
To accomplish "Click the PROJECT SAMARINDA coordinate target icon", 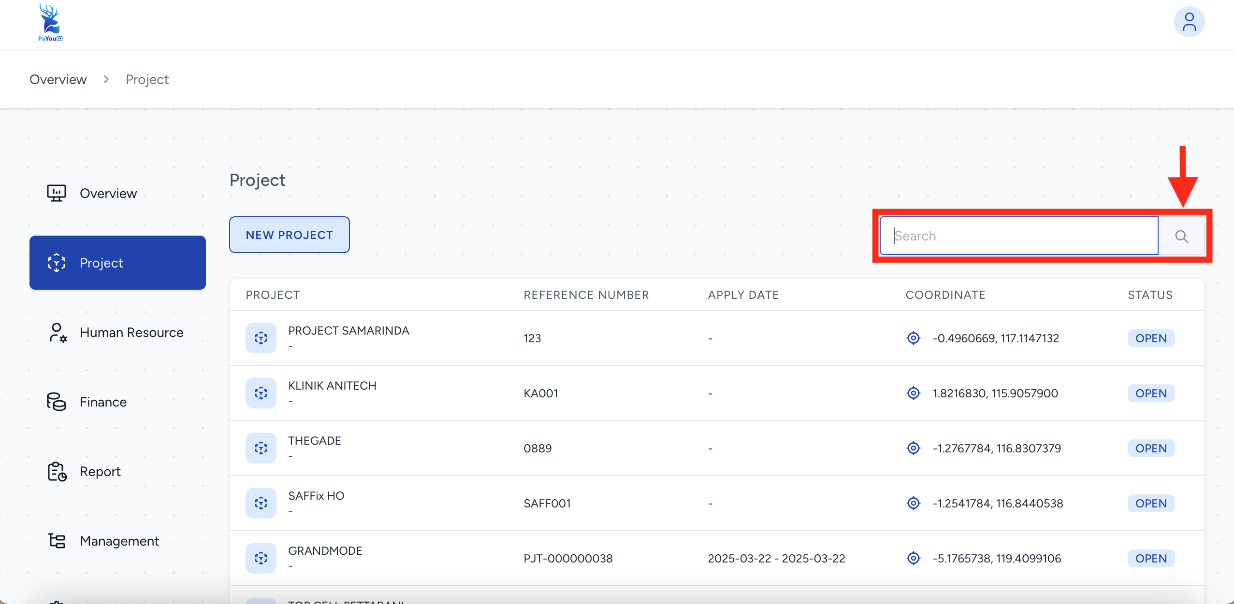I will [913, 338].
